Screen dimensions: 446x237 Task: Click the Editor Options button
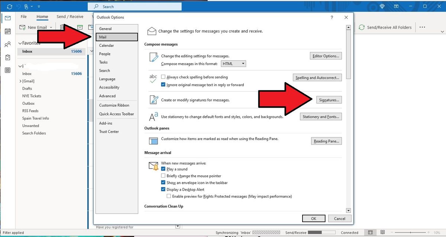coord(326,56)
